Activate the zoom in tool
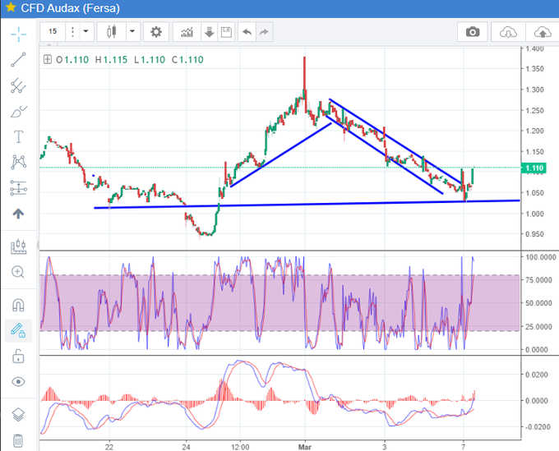The width and height of the screenshot is (559, 451). click(x=18, y=272)
